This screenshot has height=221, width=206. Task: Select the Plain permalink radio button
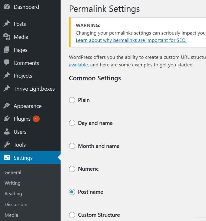[72, 100]
